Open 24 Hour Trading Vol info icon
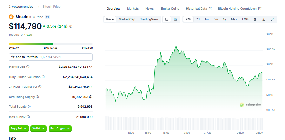Image resolution: width=285 pixels, height=140 pixels. coord(40,87)
